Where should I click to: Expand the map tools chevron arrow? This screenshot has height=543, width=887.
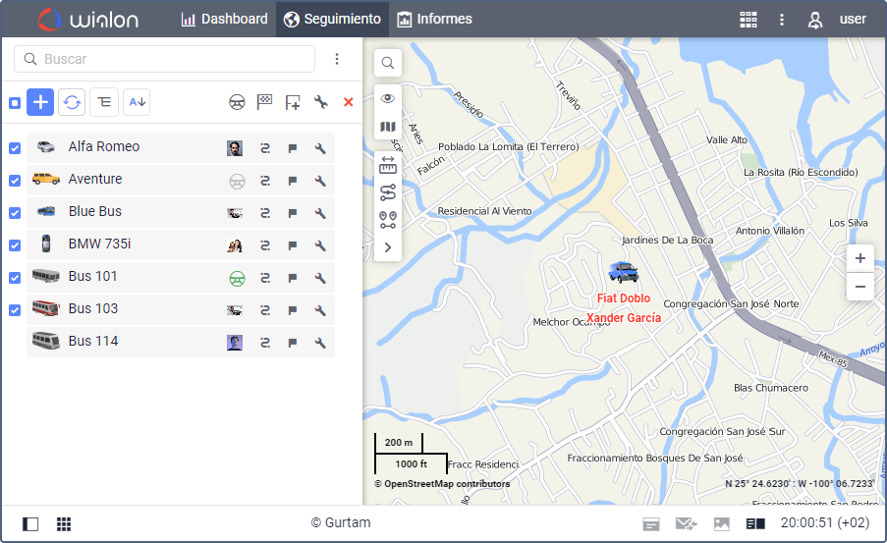click(388, 247)
